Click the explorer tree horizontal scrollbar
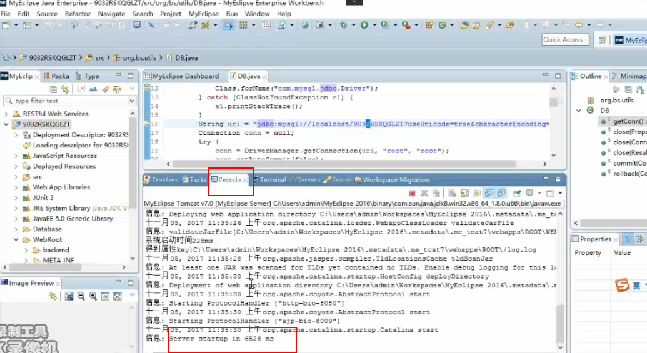This screenshot has width=647, height=353. coord(44,267)
